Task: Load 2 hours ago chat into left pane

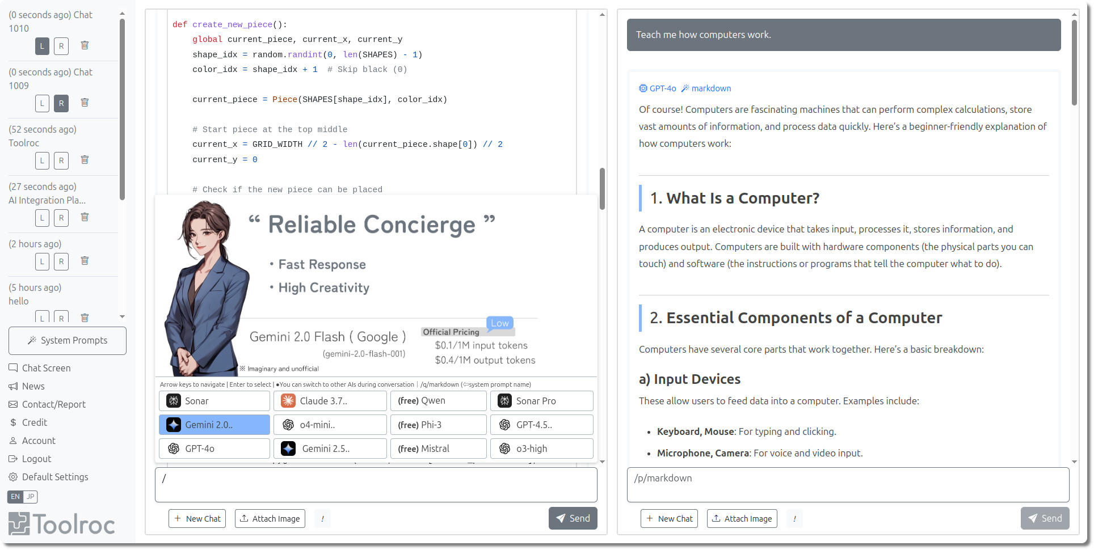Action: 42,261
